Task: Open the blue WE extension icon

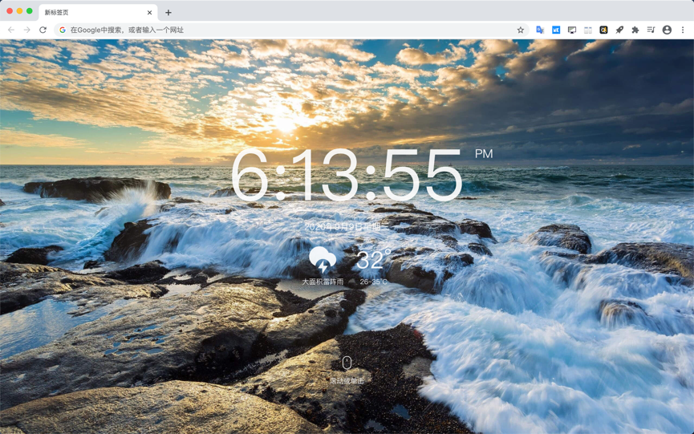Action: pyautogui.click(x=556, y=30)
